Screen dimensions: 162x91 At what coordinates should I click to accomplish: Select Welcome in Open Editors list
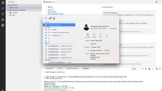(24, 8)
